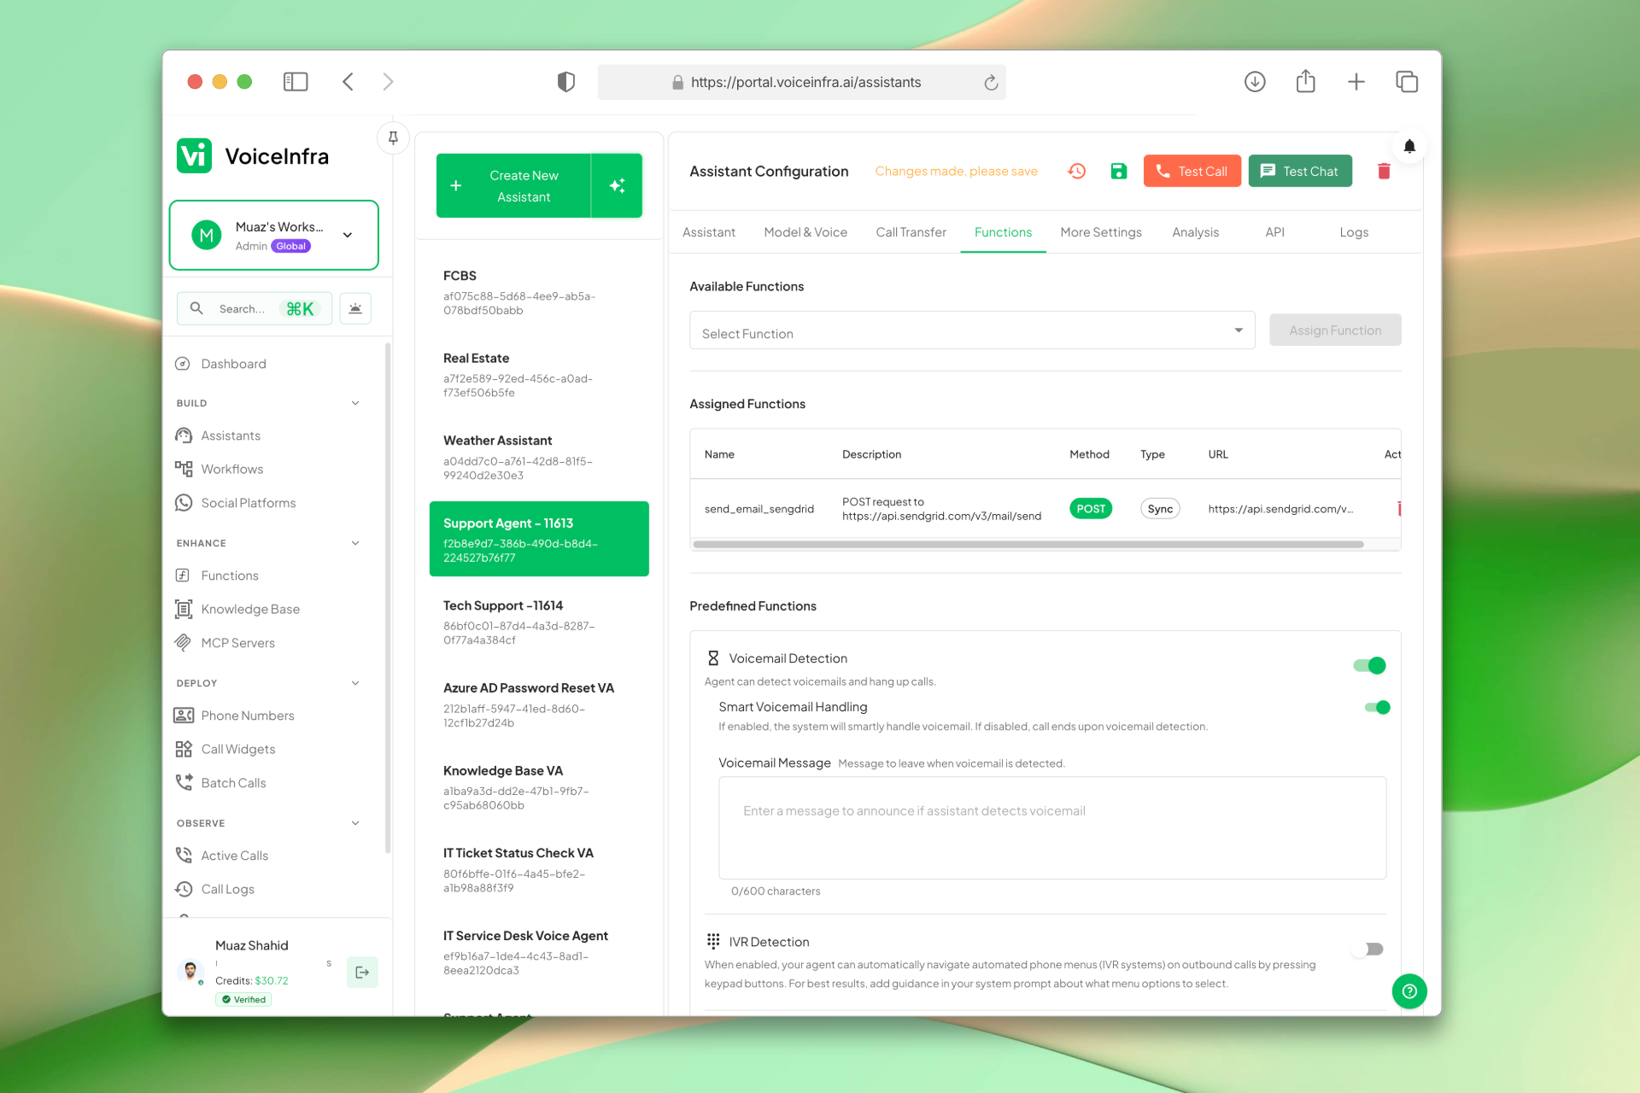This screenshot has height=1093, width=1640.
Task: Switch to the Model & Voice tab
Action: pyautogui.click(x=805, y=232)
